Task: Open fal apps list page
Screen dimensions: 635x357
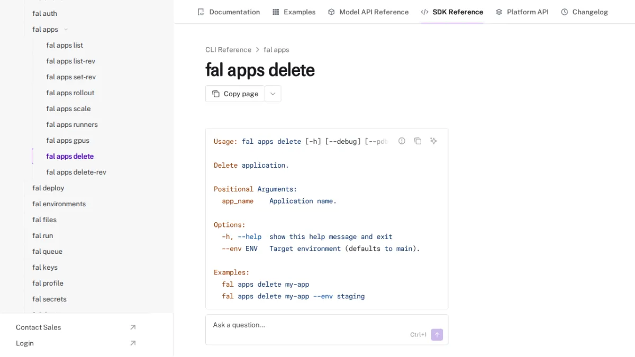Action: (65, 45)
